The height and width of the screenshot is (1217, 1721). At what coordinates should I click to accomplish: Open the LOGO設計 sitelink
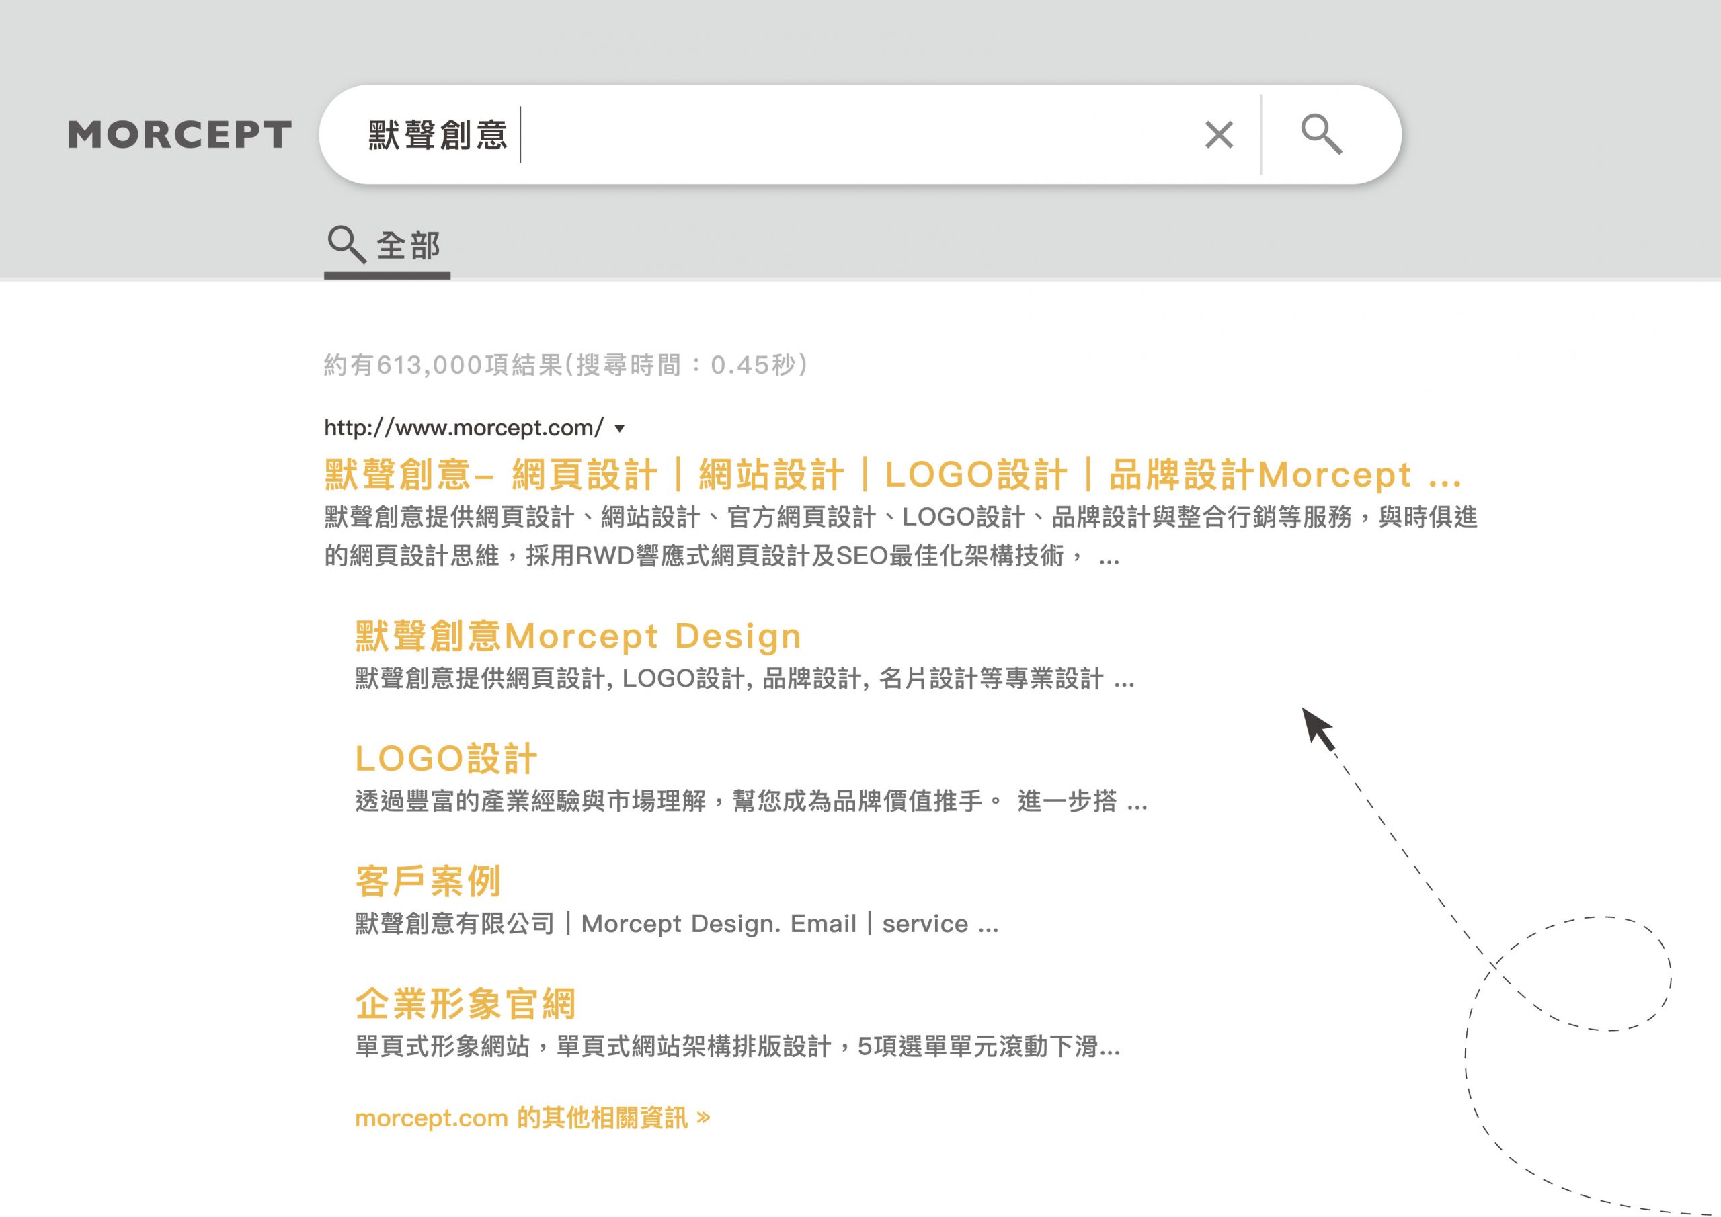[x=446, y=757]
